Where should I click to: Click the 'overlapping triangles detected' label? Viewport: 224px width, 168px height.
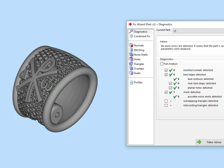click(x=201, y=101)
